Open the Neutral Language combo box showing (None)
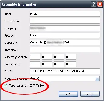 coord(65,78)
